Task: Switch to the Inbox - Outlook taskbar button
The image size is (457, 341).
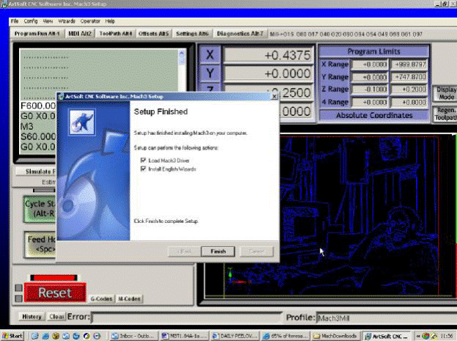Action: [134, 336]
